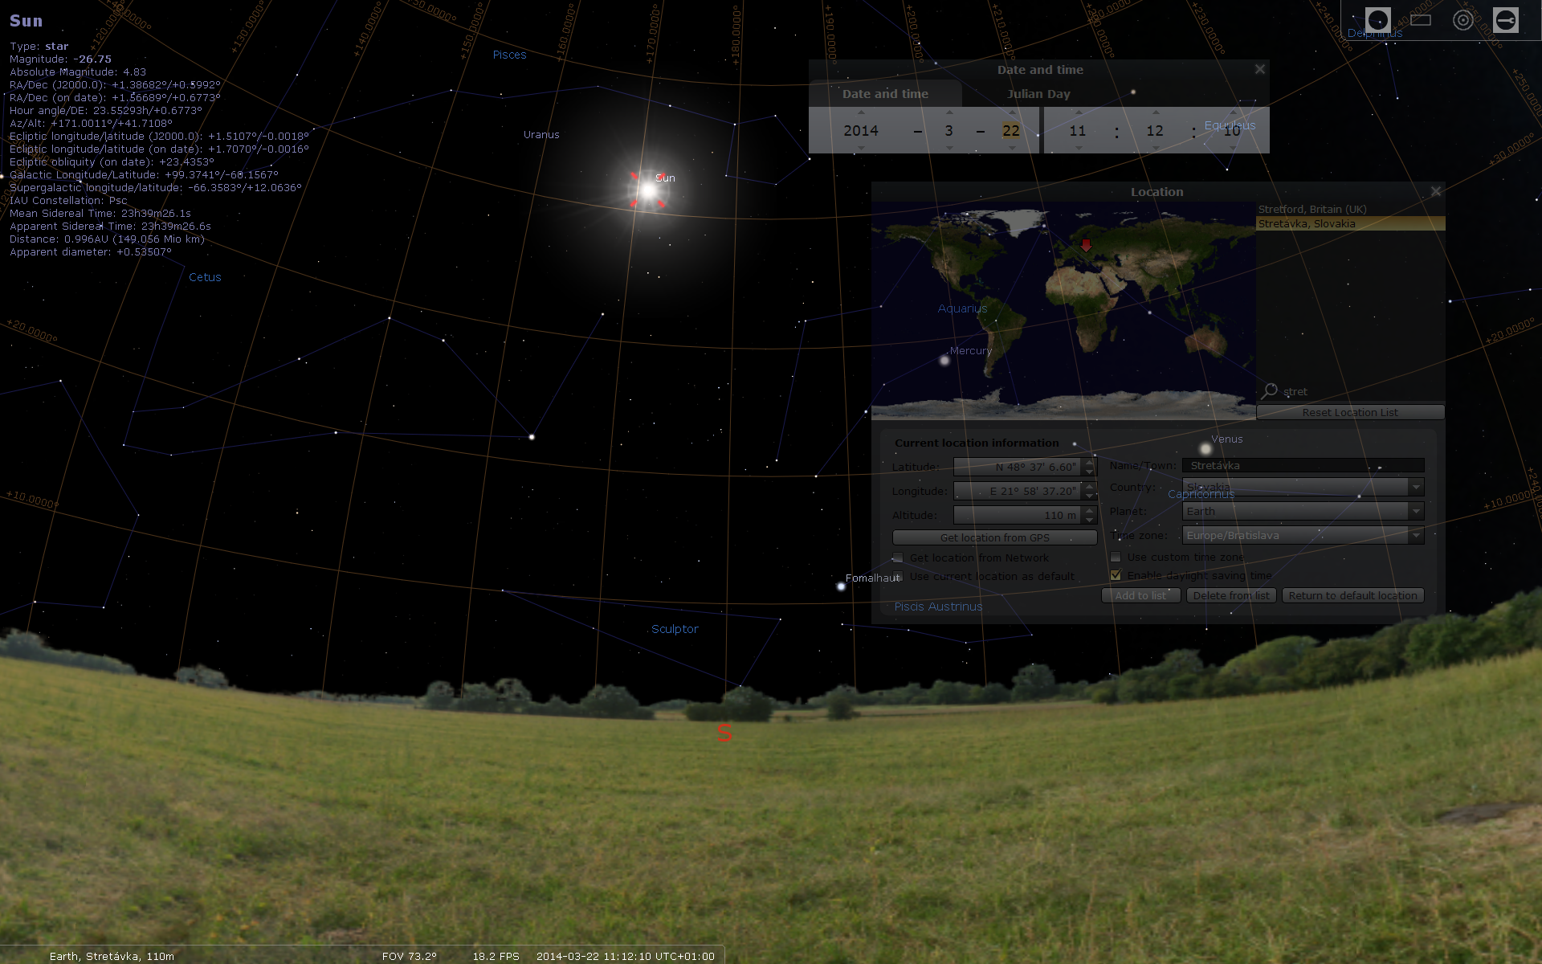Toggle the ocular view icon

(x=1378, y=20)
